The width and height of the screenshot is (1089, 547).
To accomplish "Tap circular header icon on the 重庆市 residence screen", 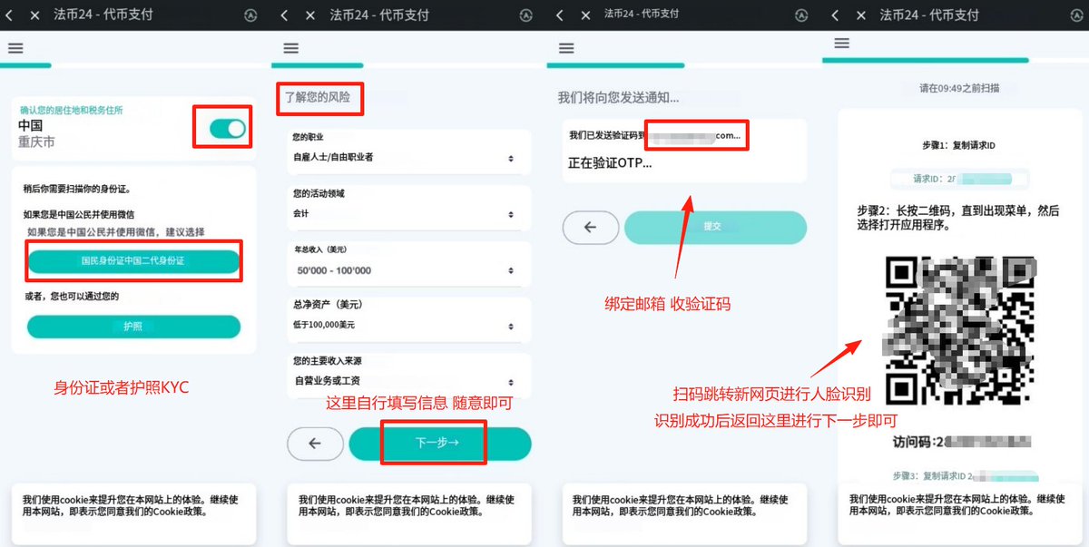I will point(251,15).
